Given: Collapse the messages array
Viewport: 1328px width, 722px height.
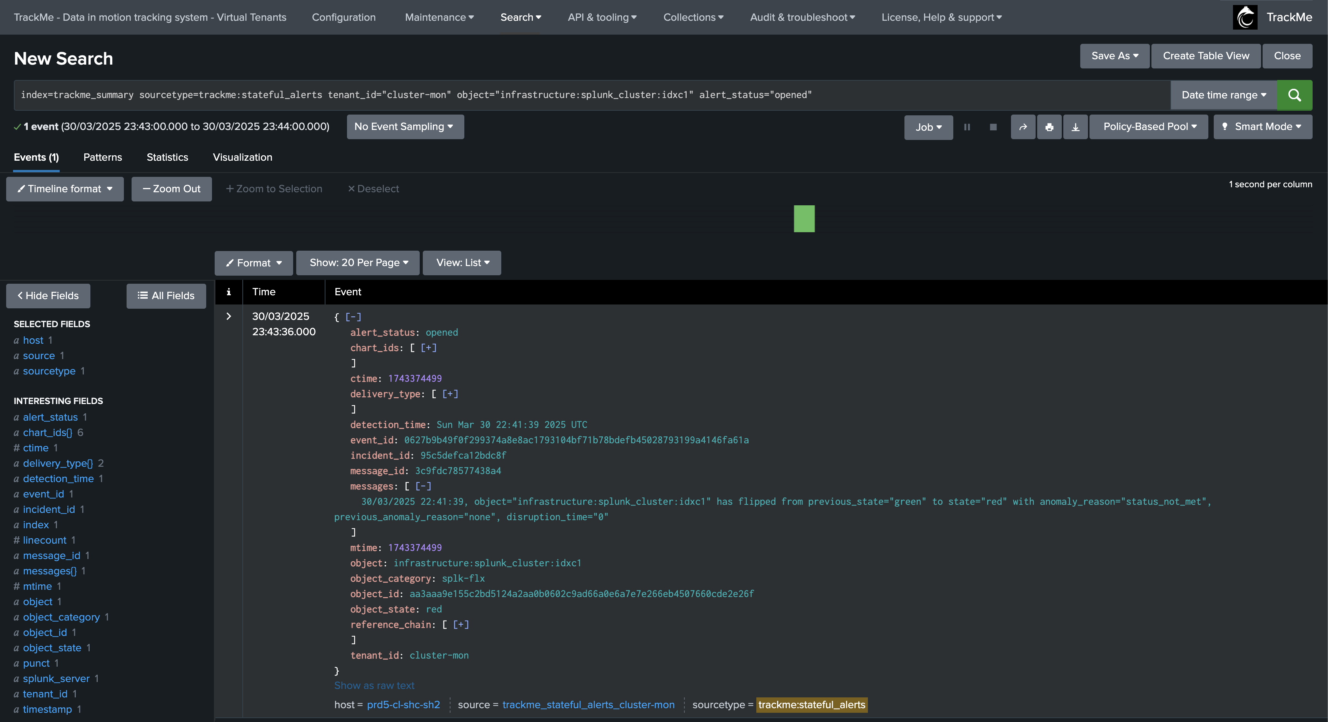Looking at the screenshot, I should click(x=423, y=486).
